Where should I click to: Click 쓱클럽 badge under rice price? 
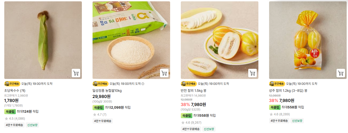tap(98, 108)
